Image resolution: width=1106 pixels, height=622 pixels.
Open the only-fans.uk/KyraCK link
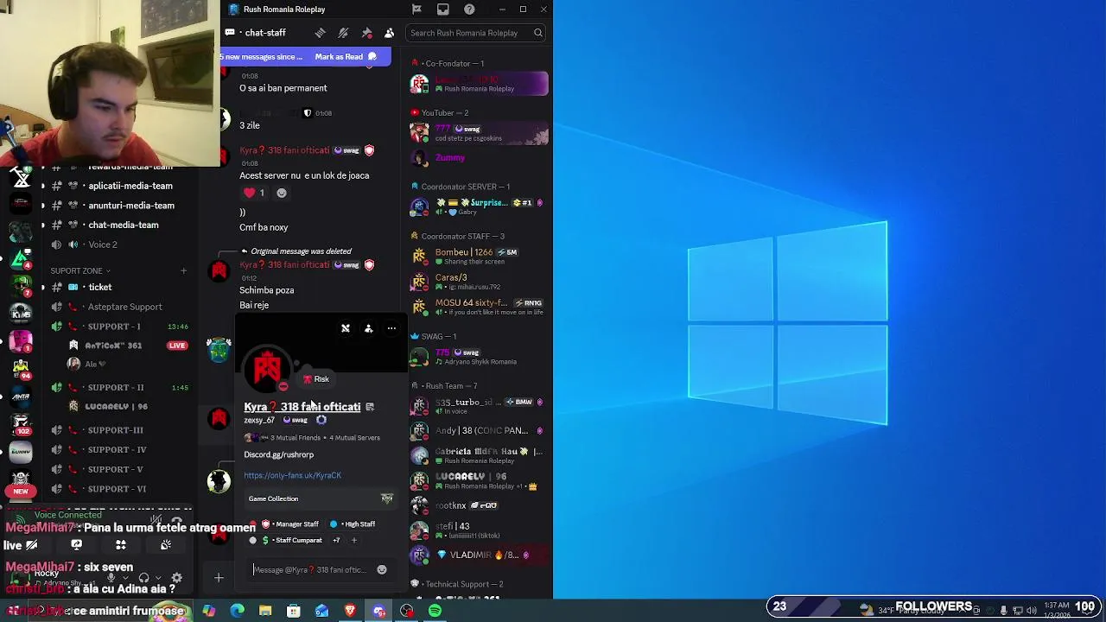pos(292,475)
